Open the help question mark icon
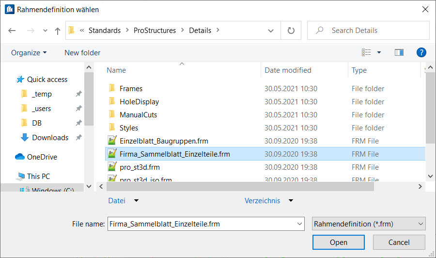Viewport: 436px width, 258px height. 421,52
